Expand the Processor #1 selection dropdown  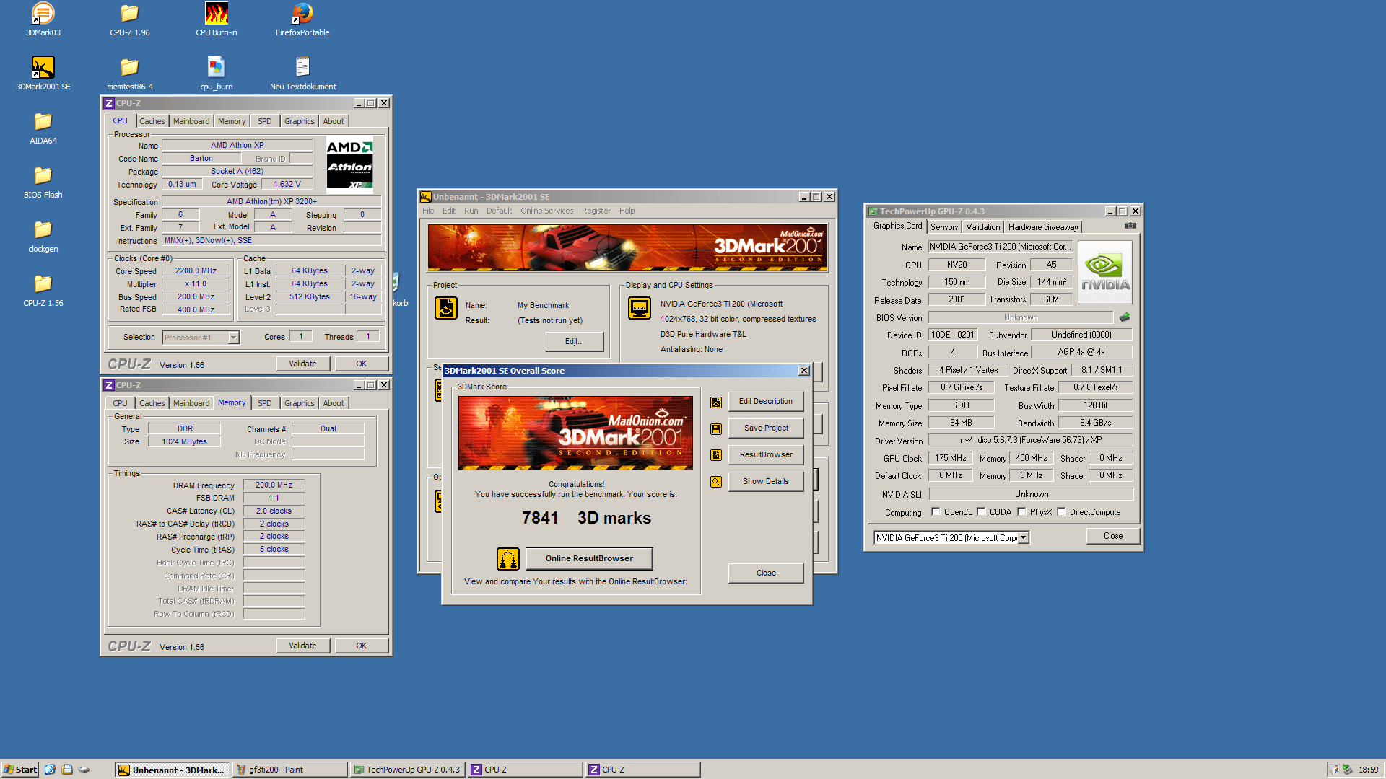point(233,338)
